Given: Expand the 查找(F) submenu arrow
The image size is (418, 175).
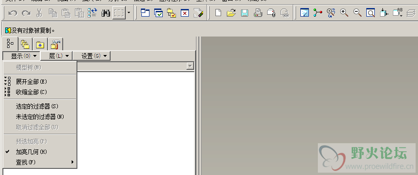Looking at the screenshot, I should pos(73,162).
